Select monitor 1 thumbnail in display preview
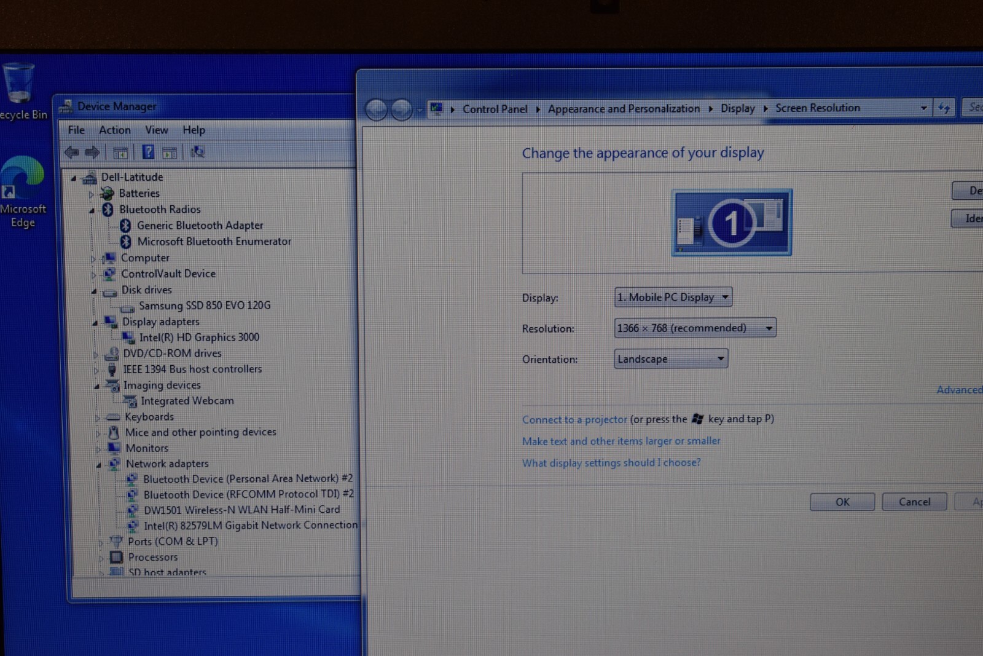 click(731, 222)
